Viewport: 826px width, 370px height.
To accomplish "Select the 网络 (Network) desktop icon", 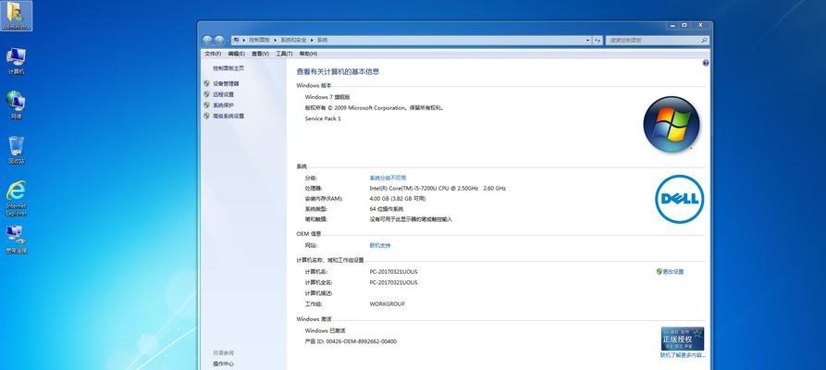I will (x=16, y=105).
